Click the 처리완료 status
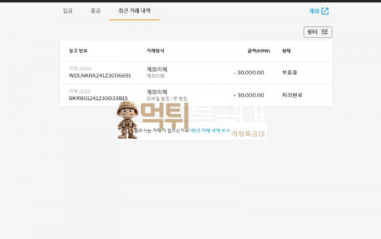The height and width of the screenshot is (239, 381). [292, 95]
